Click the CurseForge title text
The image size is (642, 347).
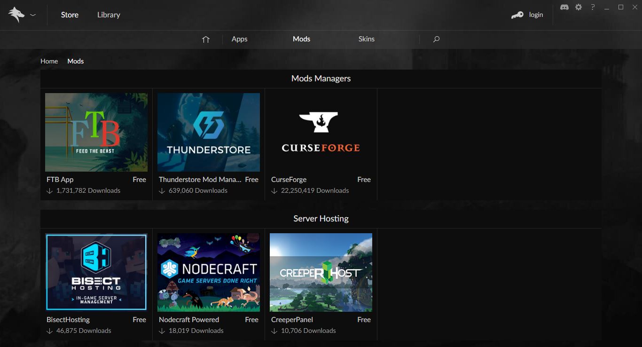tap(289, 180)
